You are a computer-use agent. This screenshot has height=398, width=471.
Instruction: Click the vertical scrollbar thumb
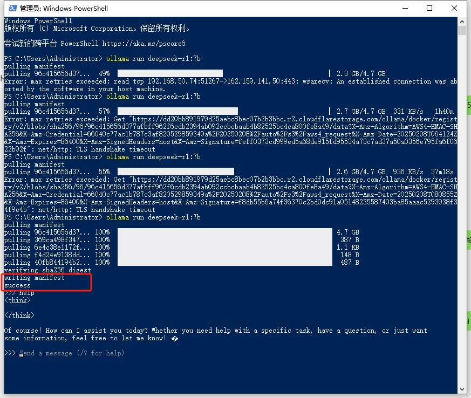(x=462, y=31)
